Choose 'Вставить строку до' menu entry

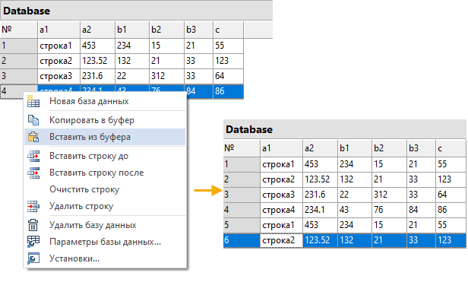pos(105,156)
